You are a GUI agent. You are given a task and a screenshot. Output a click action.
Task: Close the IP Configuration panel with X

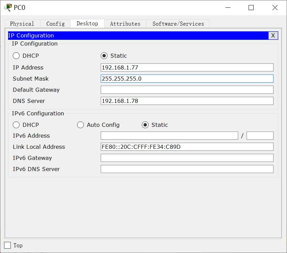(x=273, y=35)
